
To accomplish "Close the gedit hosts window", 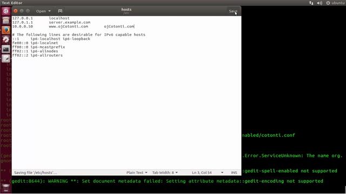I will [16, 11].
